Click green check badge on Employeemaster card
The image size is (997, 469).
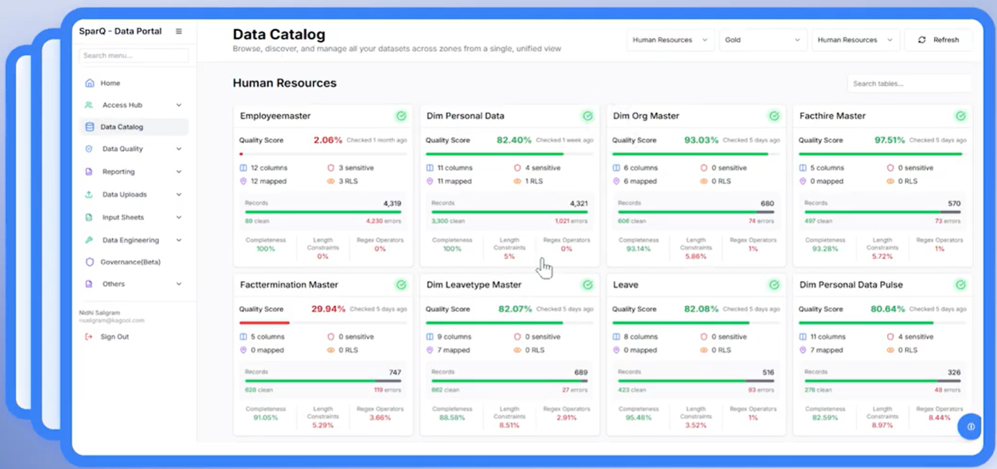pyautogui.click(x=401, y=116)
